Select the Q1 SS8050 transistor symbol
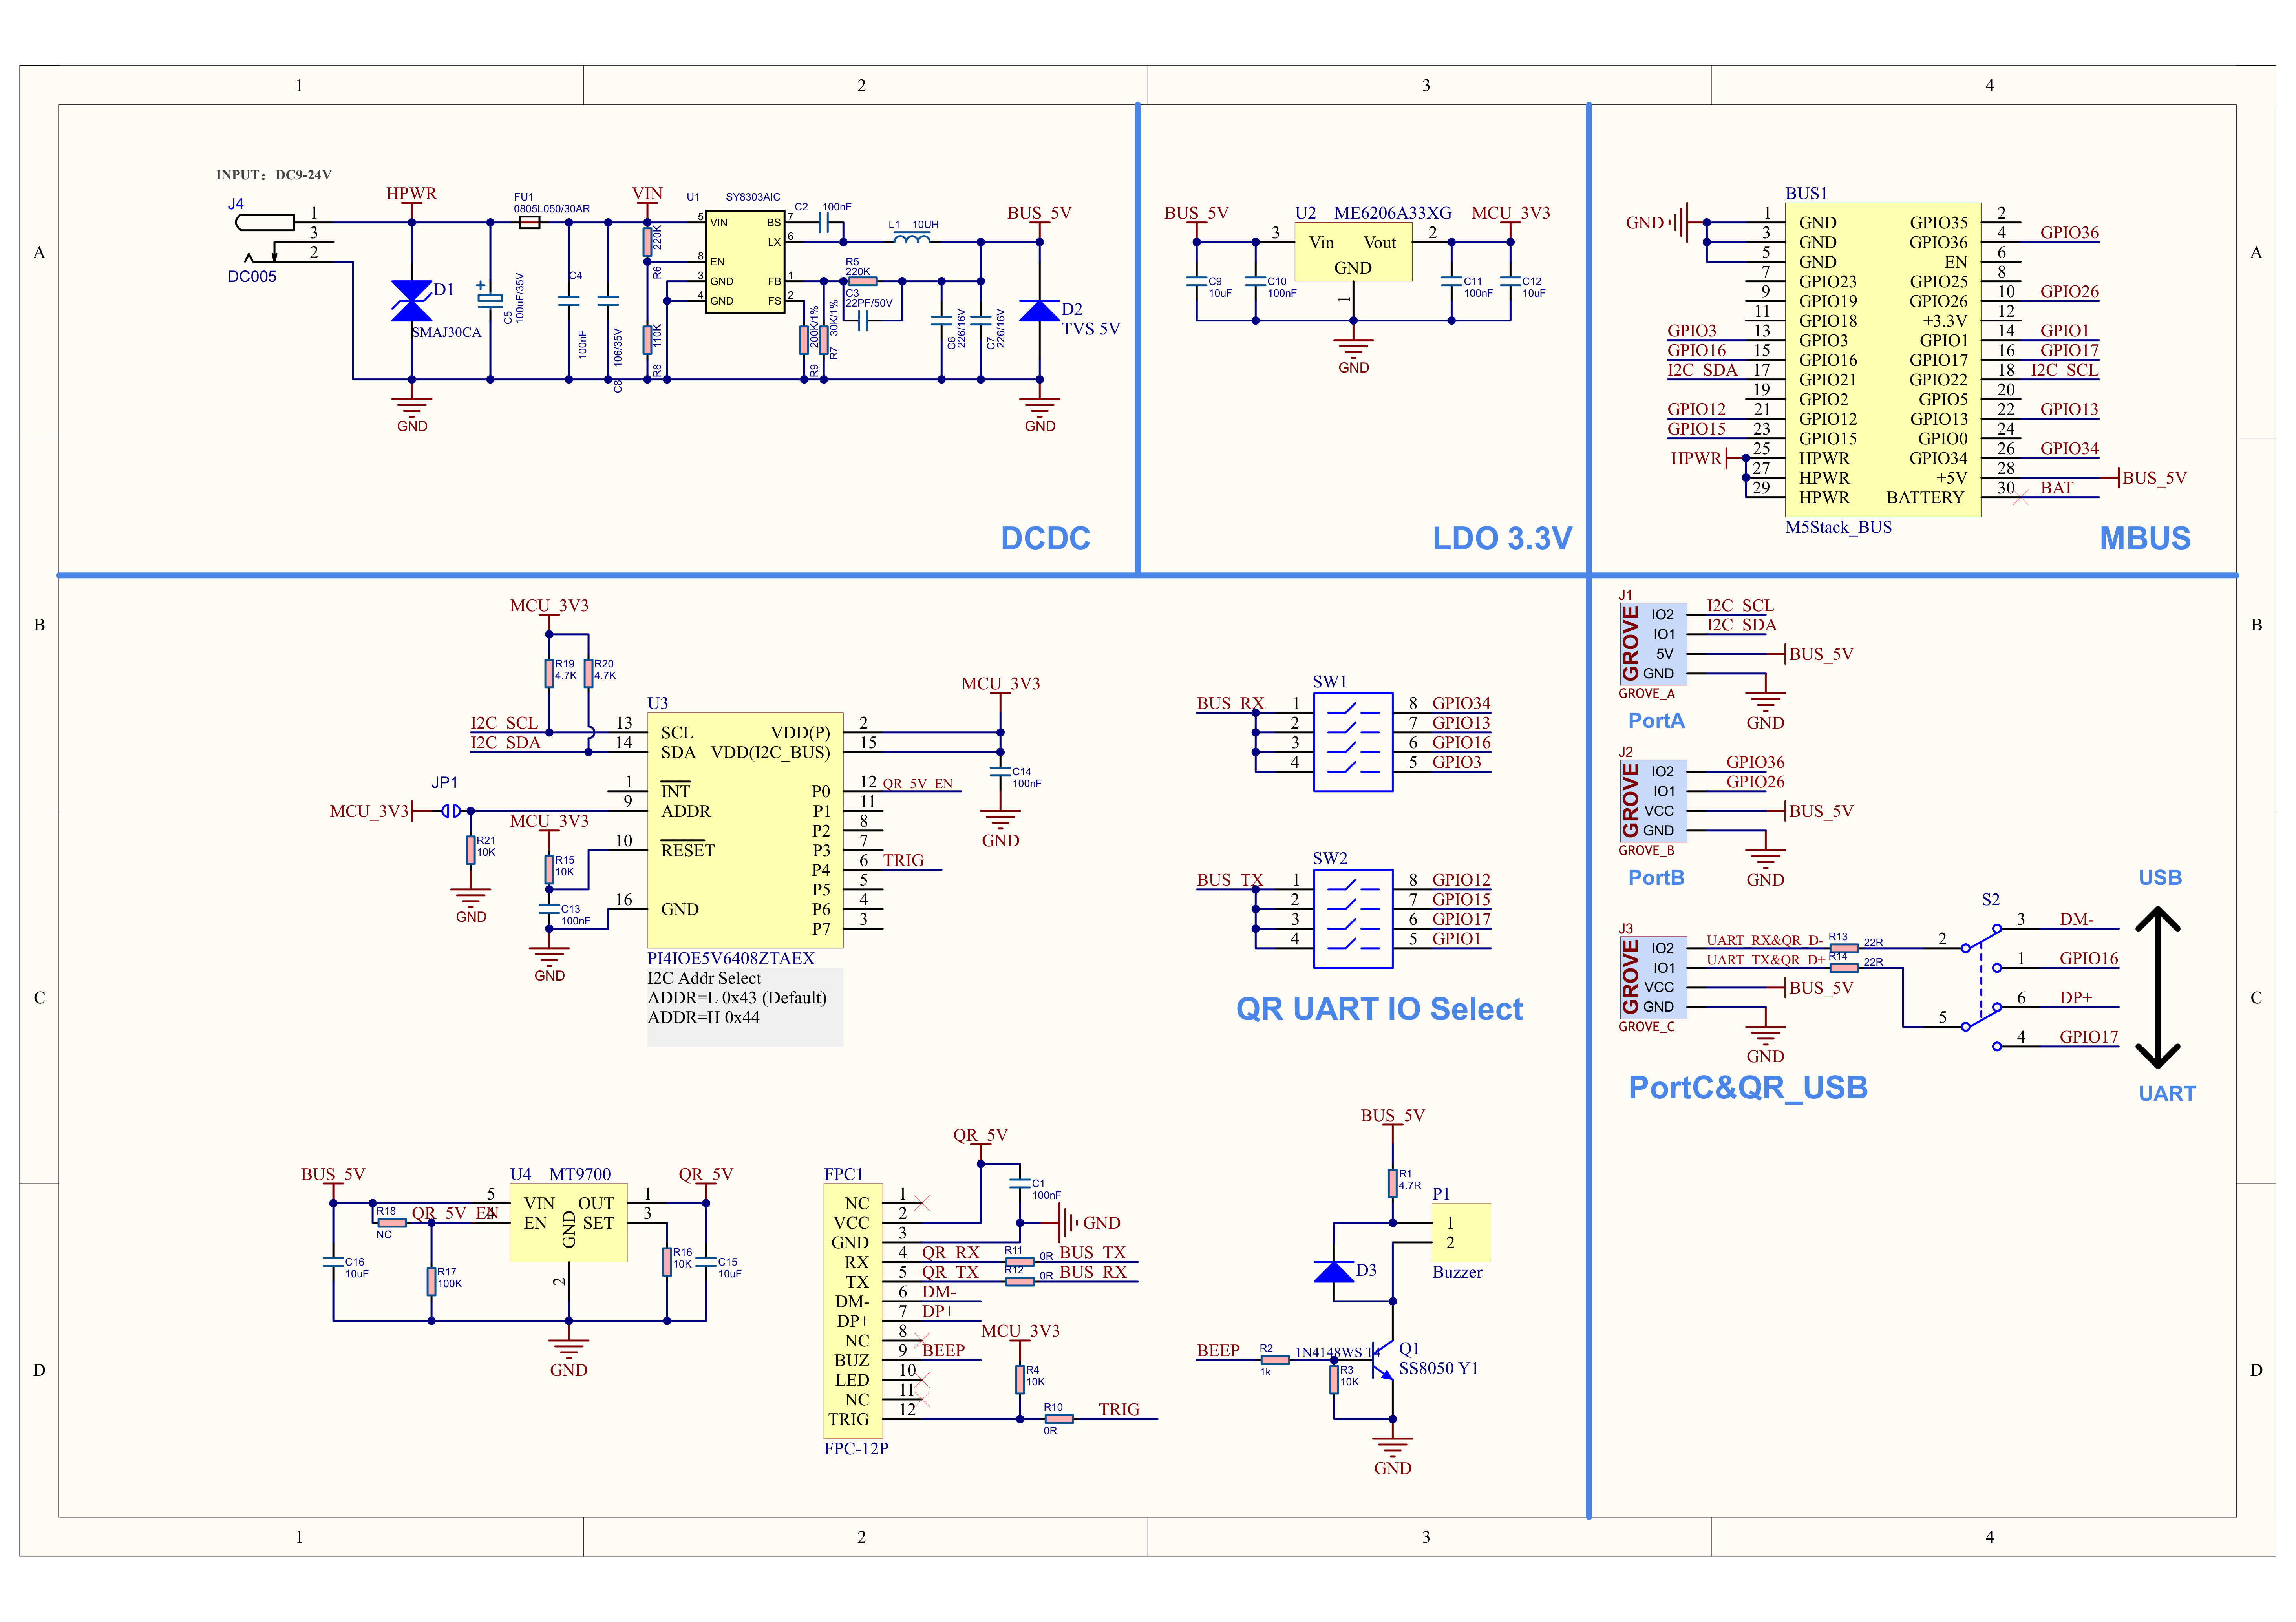Viewport: 2296px width, 1622px height. point(1383,1360)
